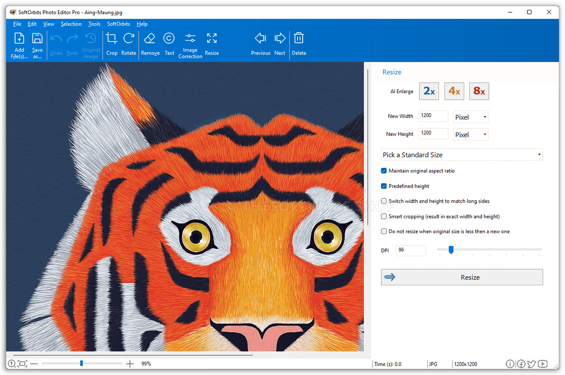565x375 pixels.
Task: Open the Facebook icon link
Action: 521,364
